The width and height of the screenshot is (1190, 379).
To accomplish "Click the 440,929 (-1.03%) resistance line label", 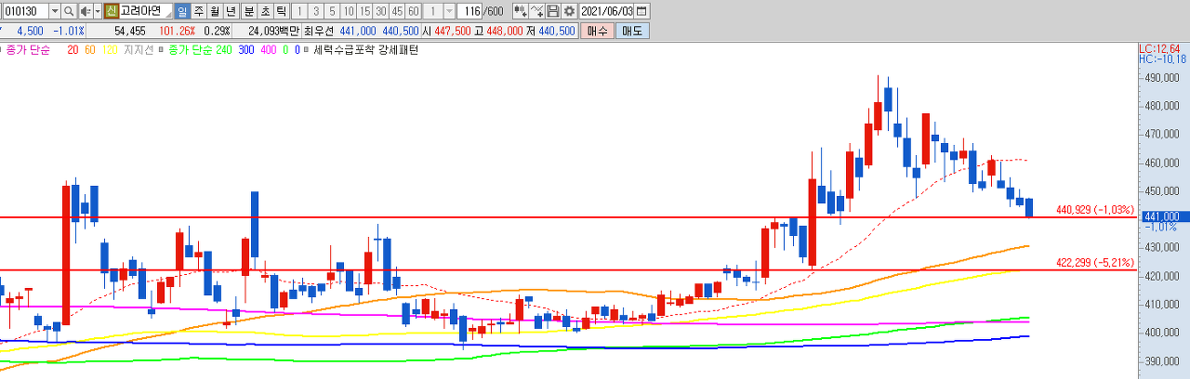I will (1095, 210).
